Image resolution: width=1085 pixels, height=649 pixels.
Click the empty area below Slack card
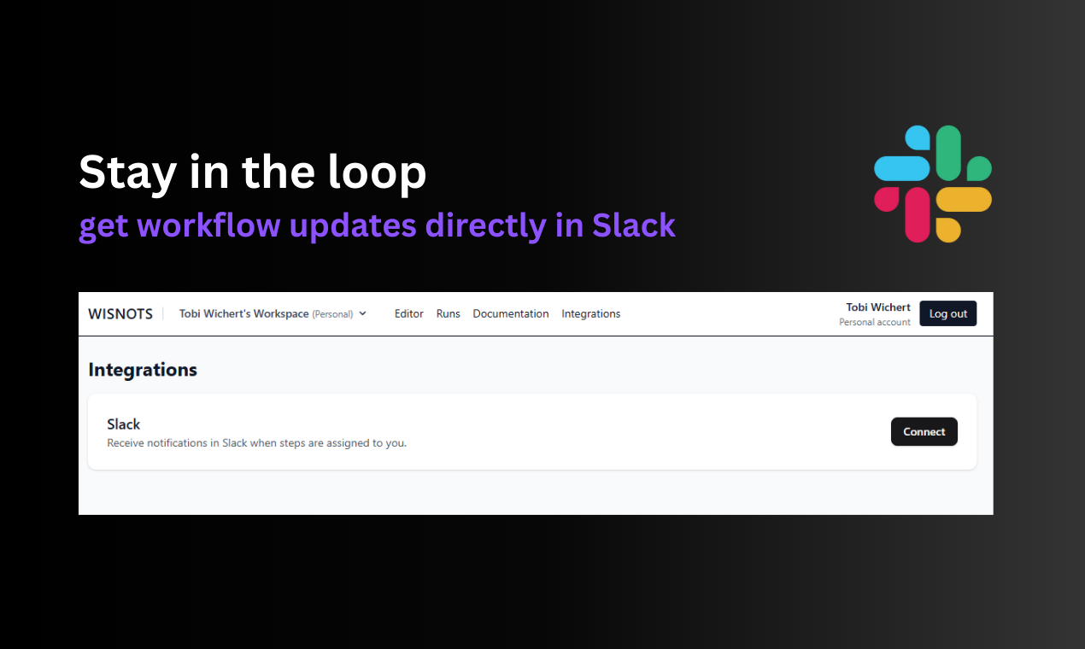[x=536, y=493]
